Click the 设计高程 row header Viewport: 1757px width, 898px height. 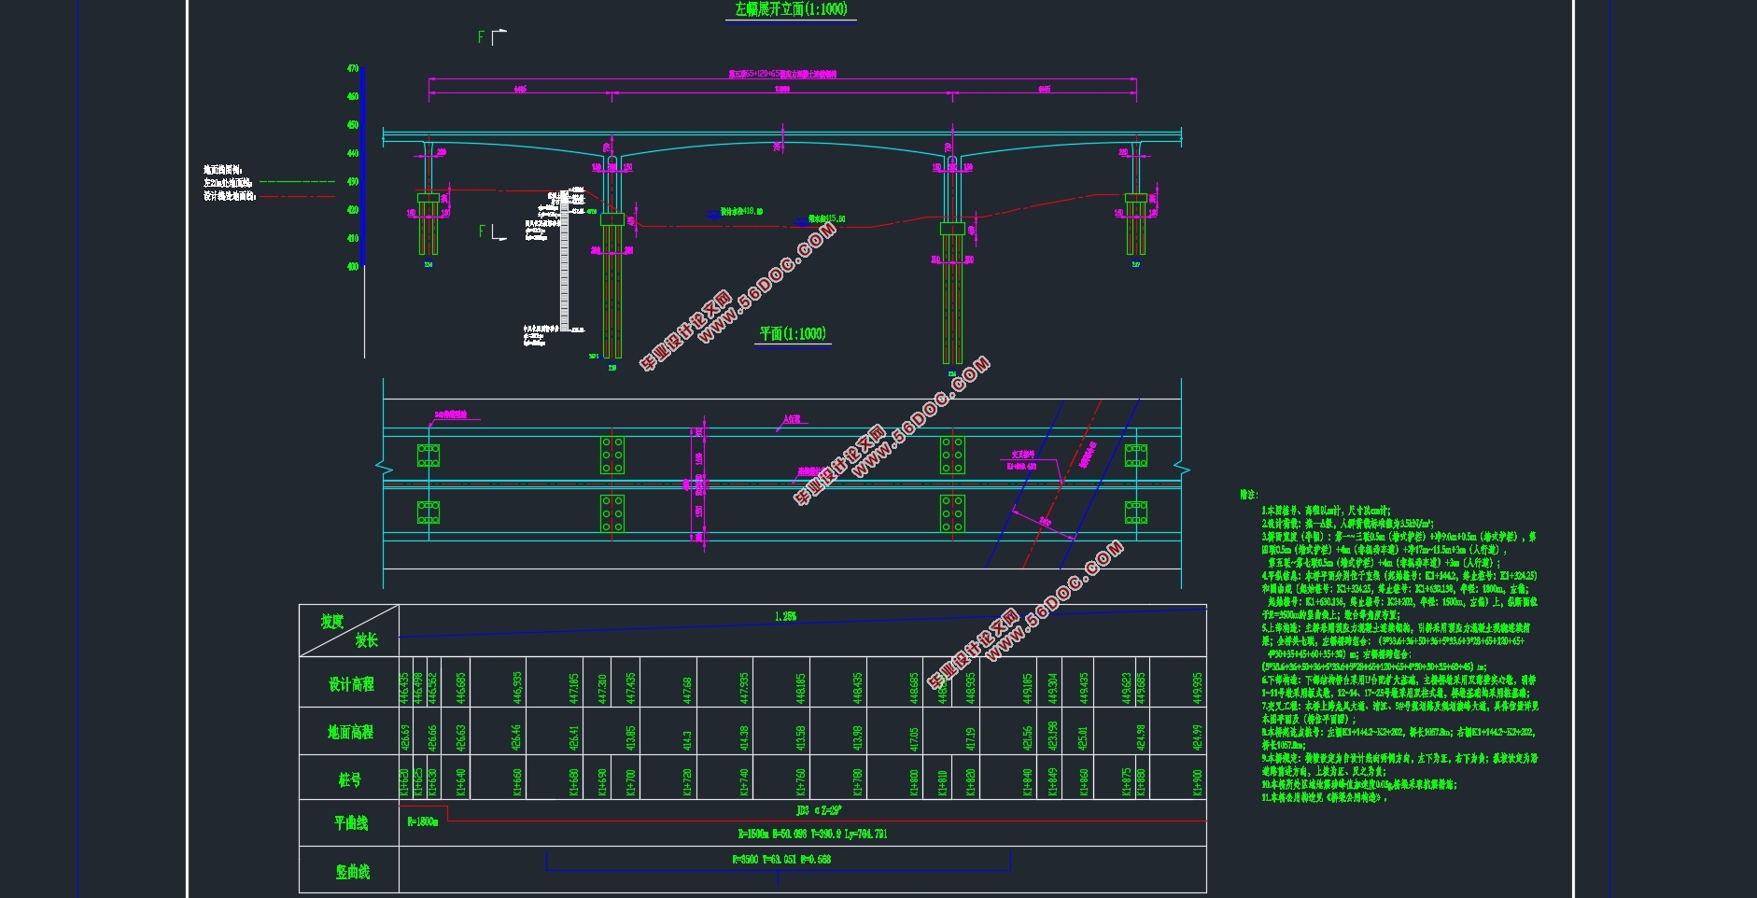351,684
